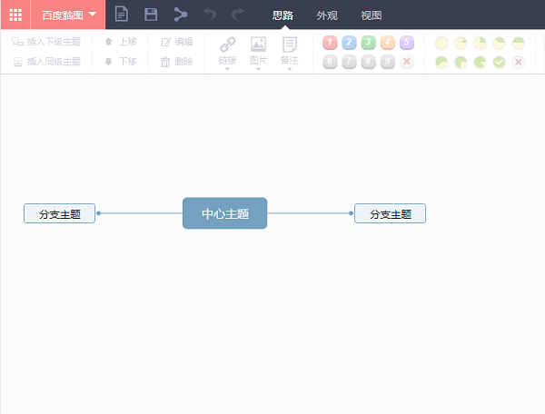Click the redo arrow icon
Viewport: 545px width, 414px height.
[238, 15]
